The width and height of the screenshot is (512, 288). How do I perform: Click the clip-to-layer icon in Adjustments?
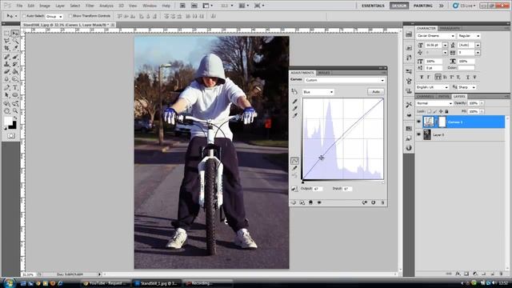coord(310,202)
